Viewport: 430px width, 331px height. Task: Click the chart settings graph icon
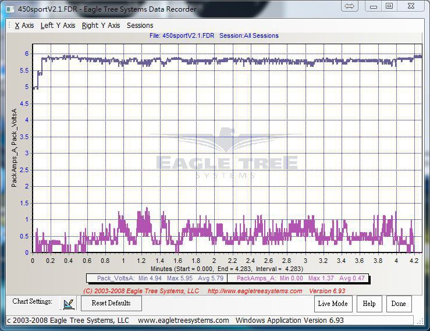pos(69,304)
